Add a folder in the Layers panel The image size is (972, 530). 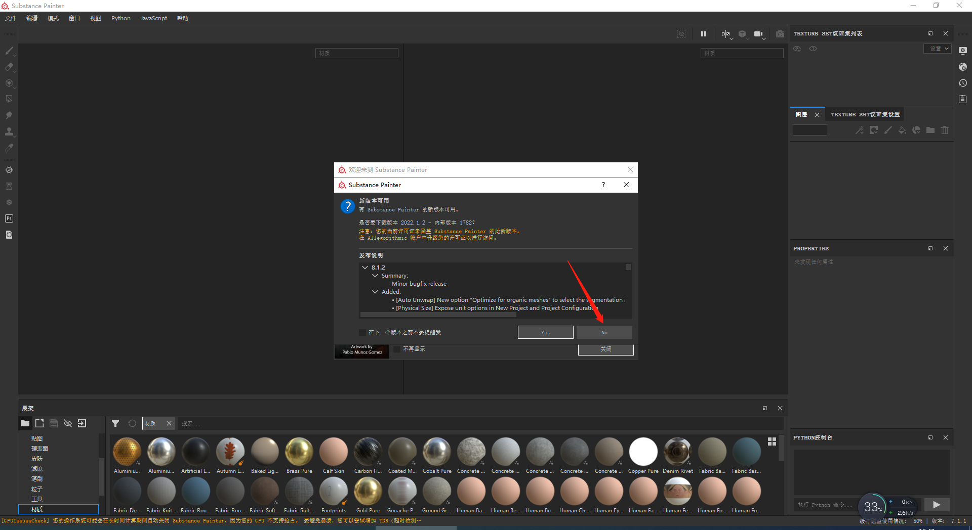930,130
